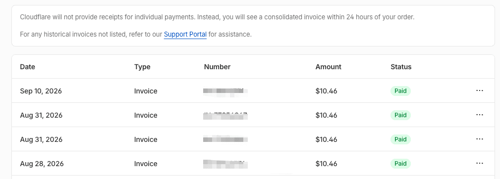Click the $10.46 amount in Sep 10 row
Screen dimensions: 500x179
(x=326, y=91)
